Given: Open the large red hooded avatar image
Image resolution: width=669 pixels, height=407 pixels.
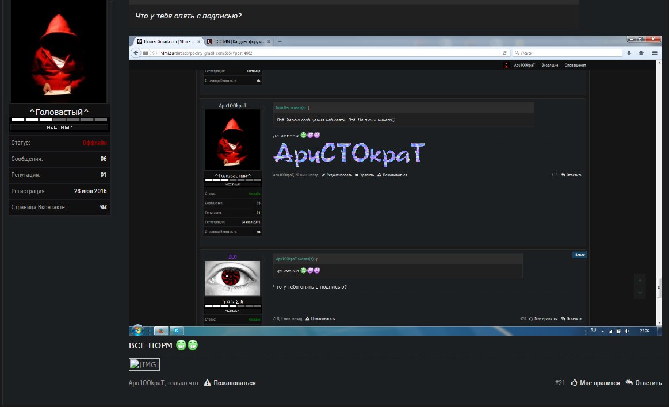Looking at the screenshot, I should coord(59,52).
